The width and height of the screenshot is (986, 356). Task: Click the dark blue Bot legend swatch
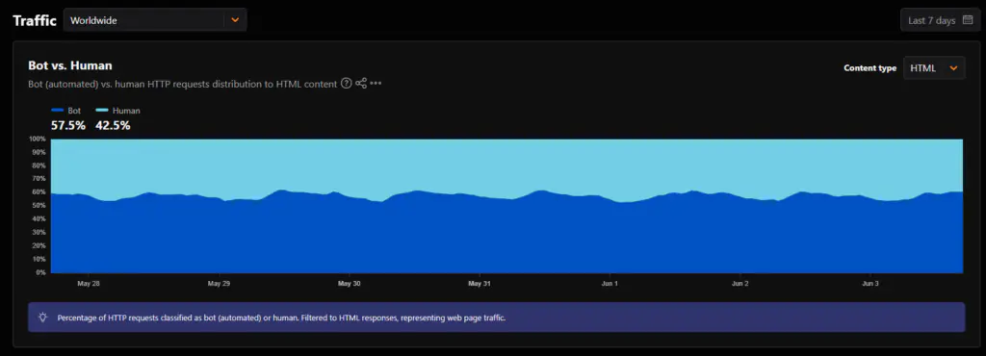point(57,111)
